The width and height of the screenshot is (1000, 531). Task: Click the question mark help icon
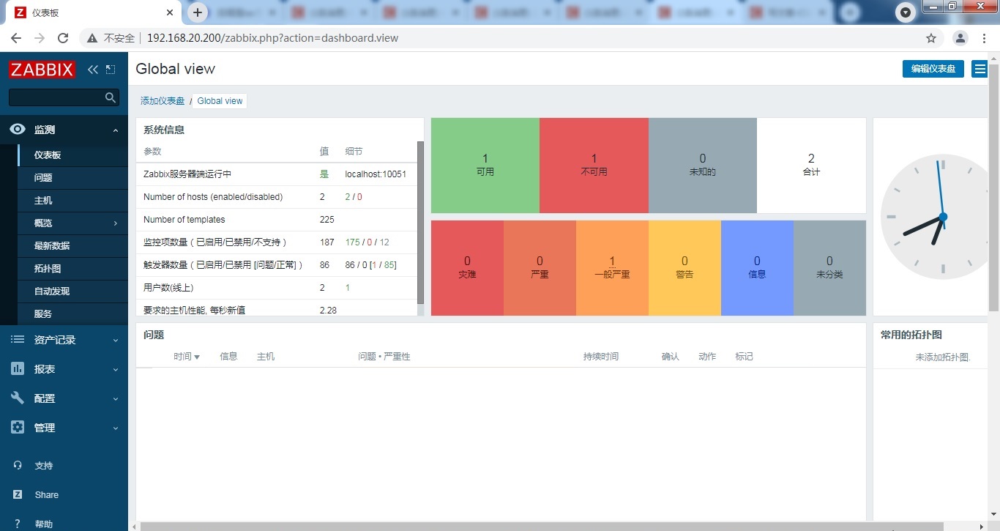point(18,524)
